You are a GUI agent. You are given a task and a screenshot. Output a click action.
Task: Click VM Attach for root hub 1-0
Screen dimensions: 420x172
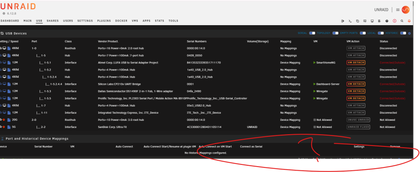(356, 48)
